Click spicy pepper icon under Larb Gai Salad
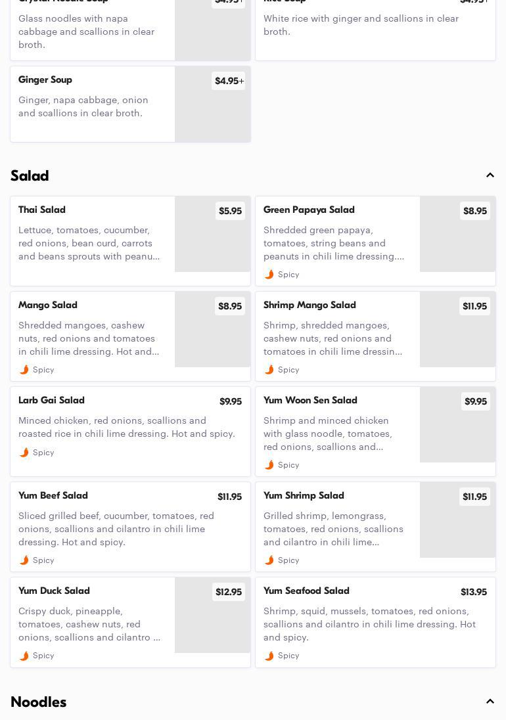This screenshot has width=506, height=720. pos(24,453)
